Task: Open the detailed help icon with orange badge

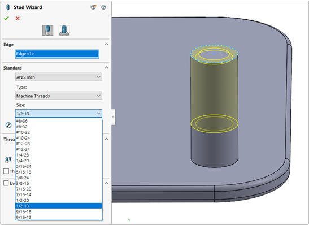Action: 93,7
